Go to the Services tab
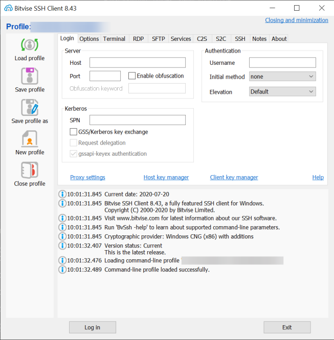The width and height of the screenshot is (334, 340). pyautogui.click(x=181, y=39)
